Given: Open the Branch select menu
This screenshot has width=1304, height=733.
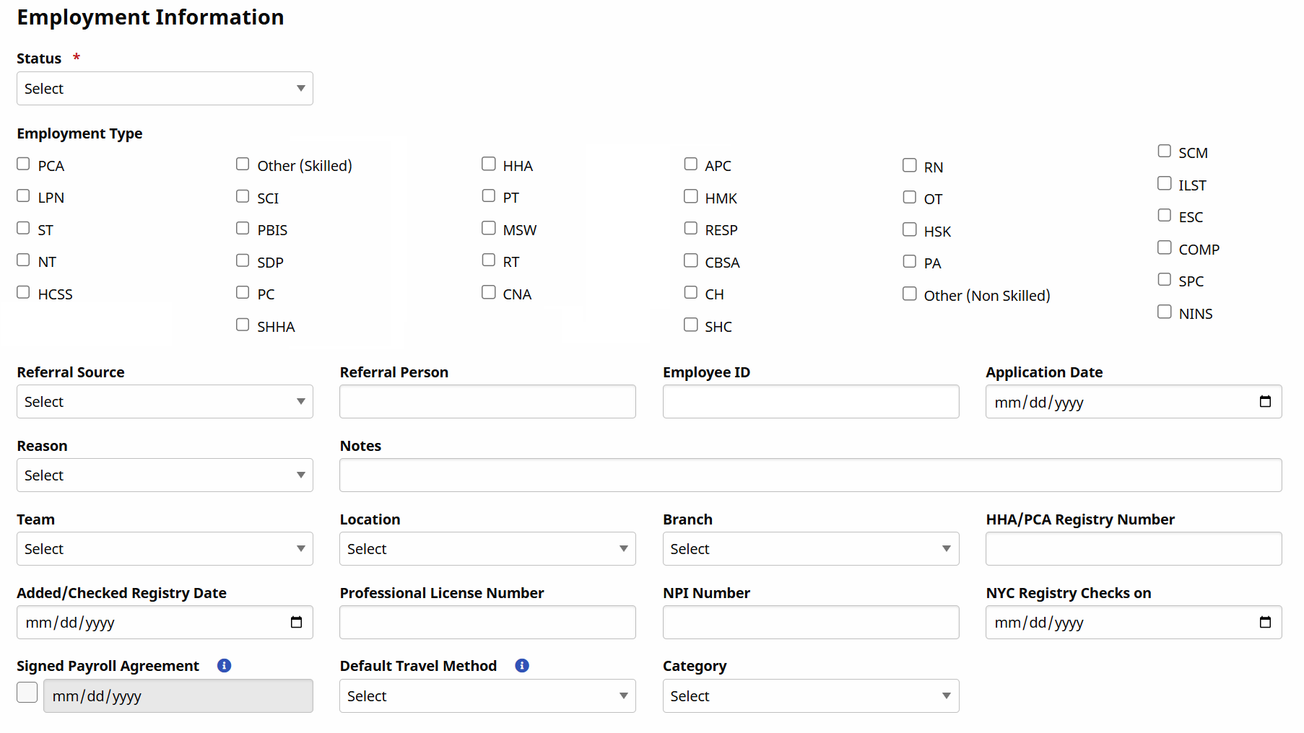Looking at the screenshot, I should click(x=810, y=549).
